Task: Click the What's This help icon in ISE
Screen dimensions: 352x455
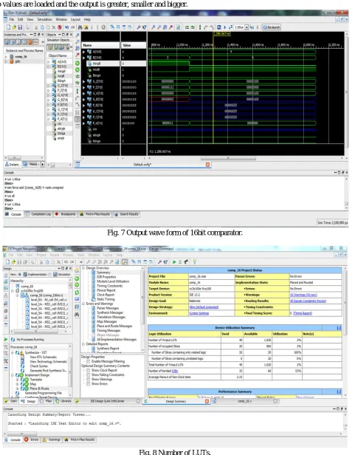Action: point(166,262)
